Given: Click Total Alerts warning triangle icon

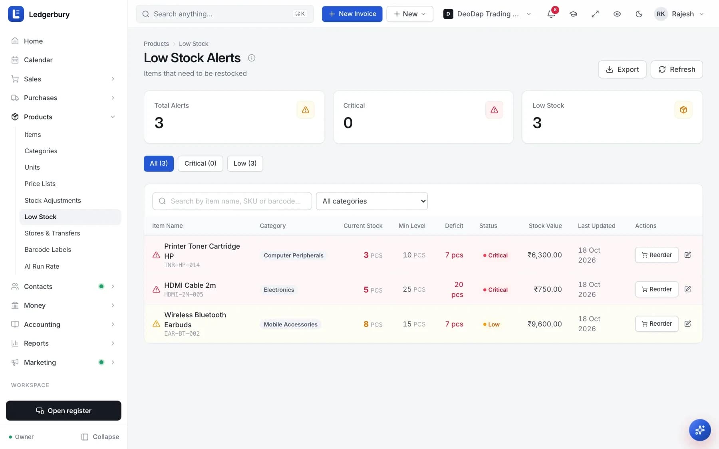Looking at the screenshot, I should [x=306, y=110].
